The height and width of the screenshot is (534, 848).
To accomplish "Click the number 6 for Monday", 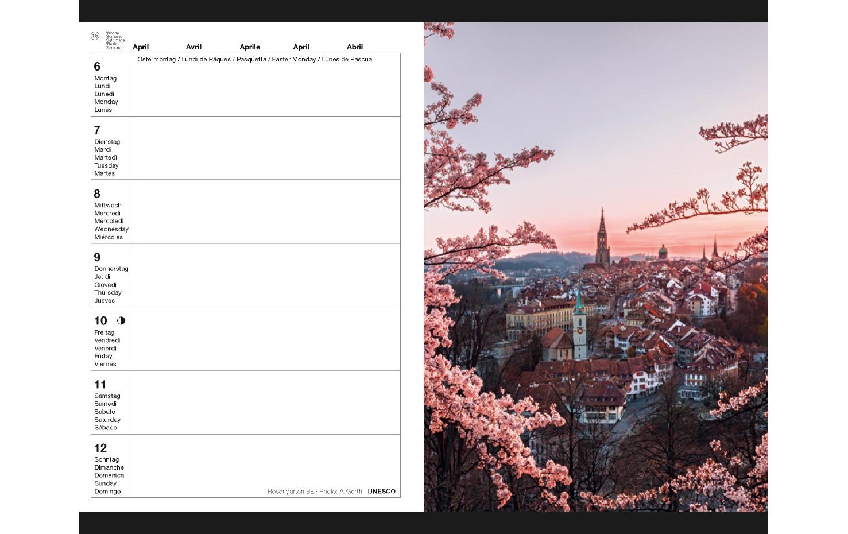I will click(98, 67).
